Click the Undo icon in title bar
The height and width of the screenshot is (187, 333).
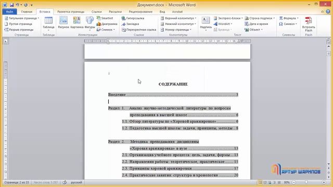point(17,5)
